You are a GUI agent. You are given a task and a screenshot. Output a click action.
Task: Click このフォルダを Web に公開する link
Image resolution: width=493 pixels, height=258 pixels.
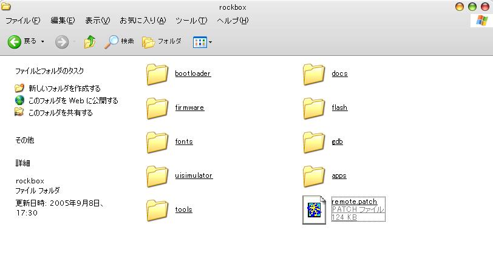click(x=73, y=101)
